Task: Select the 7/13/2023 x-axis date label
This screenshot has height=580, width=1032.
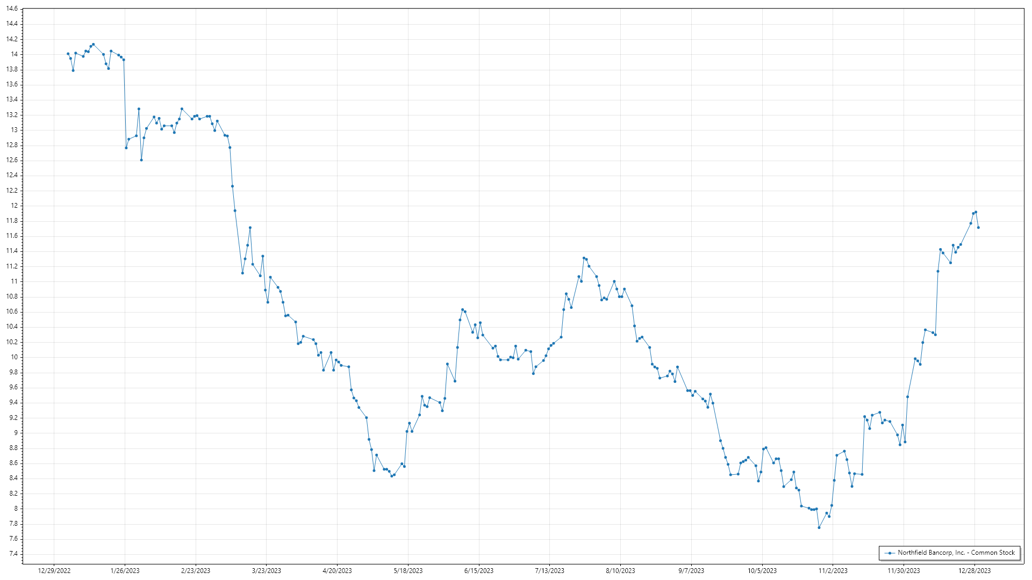Action: click(x=549, y=571)
